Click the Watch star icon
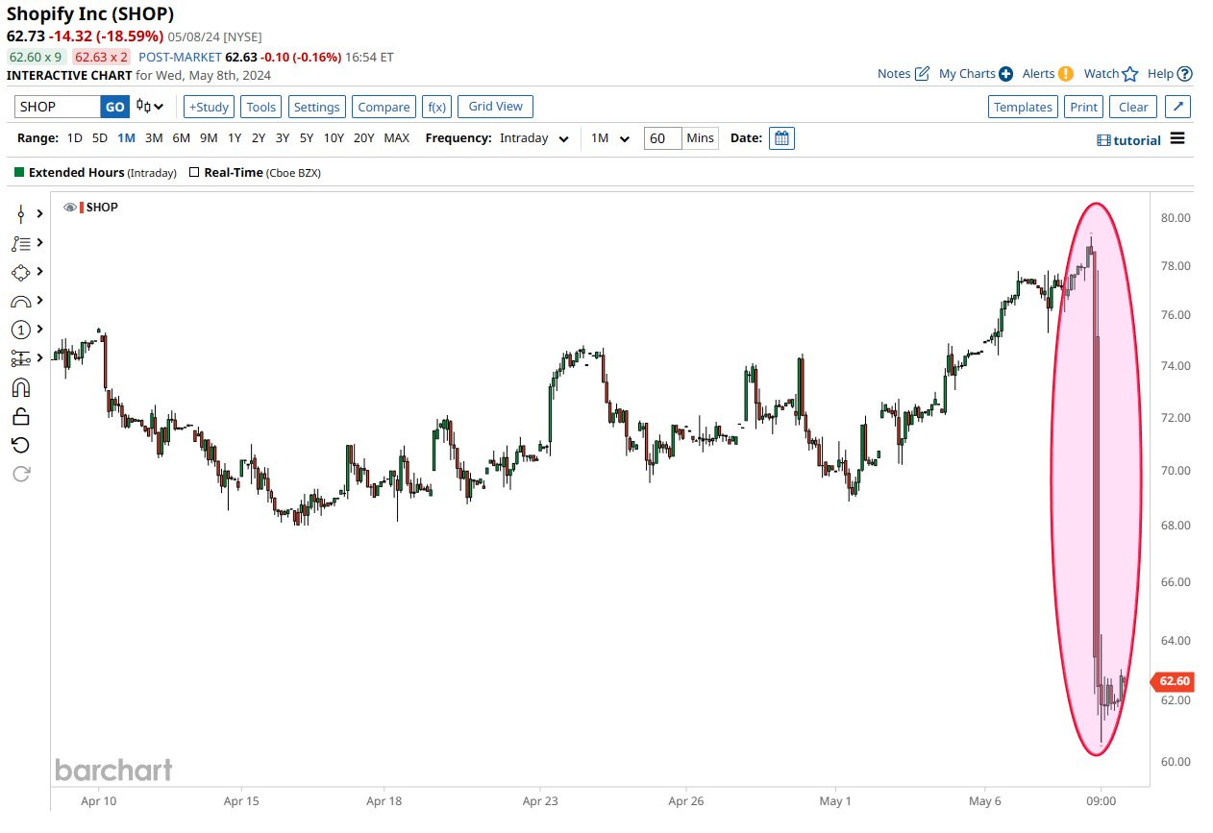The height and width of the screenshot is (833, 1213). pyautogui.click(x=1130, y=74)
